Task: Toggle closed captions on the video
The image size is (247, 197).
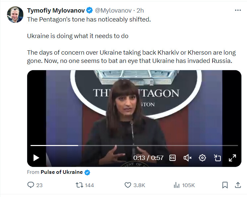Action: point(172,158)
